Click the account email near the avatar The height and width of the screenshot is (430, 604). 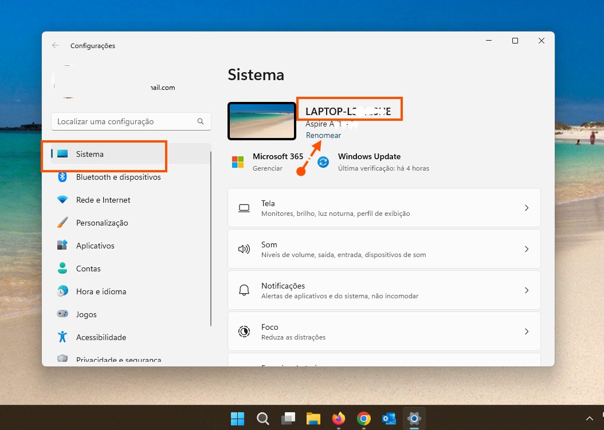(163, 88)
